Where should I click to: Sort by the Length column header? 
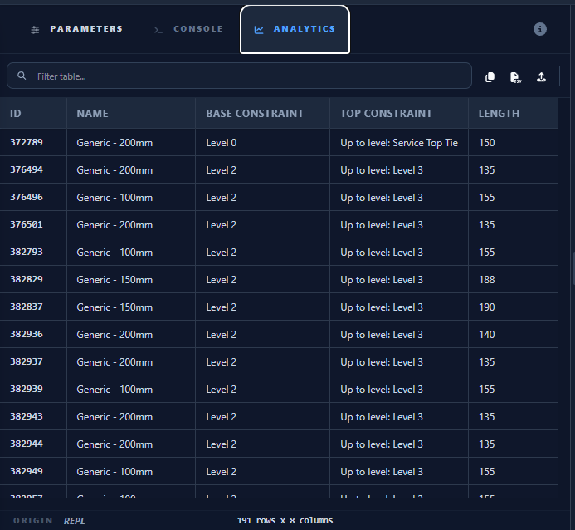pos(499,114)
